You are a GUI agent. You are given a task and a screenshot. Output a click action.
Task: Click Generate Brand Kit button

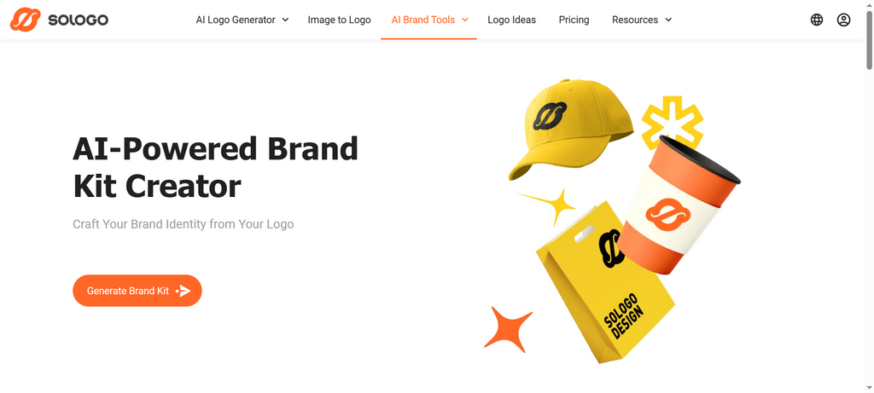[x=137, y=291]
